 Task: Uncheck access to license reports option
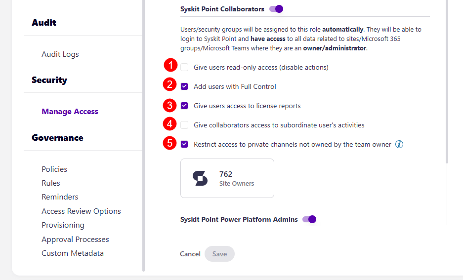click(x=184, y=106)
